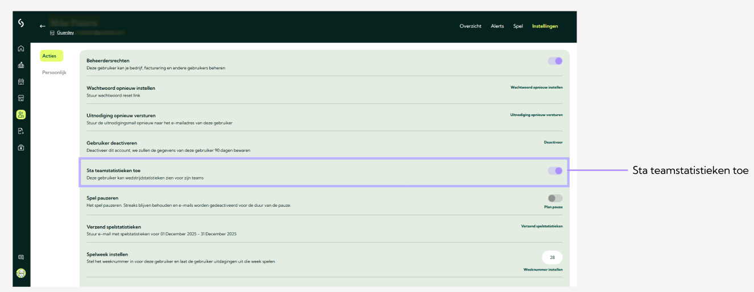Click the medical kit icon in sidebar
The height and width of the screenshot is (292, 754).
[21, 148]
